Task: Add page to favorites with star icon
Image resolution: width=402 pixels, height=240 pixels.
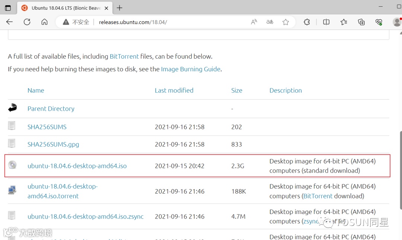Action: pos(285,22)
